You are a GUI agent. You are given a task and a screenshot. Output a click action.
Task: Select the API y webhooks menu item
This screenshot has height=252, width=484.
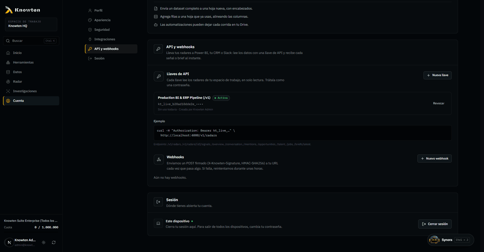coord(111,49)
